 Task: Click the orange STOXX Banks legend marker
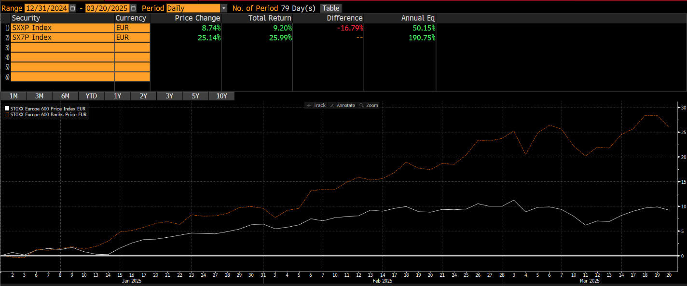(7, 115)
